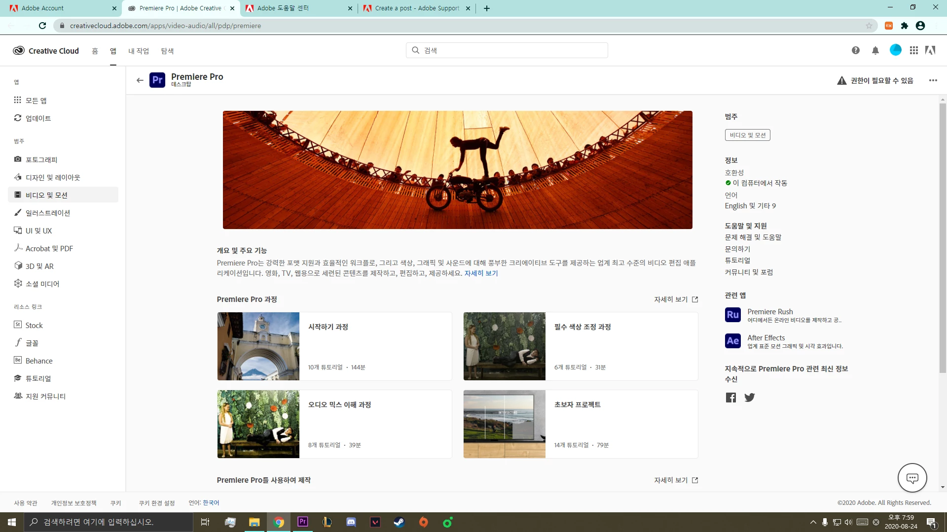947x532 pixels.
Task: Switch to the 탐색 tab
Action: click(x=167, y=51)
